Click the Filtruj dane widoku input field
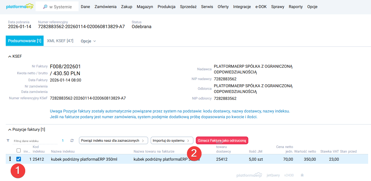371x181 pixels. [x=32, y=141]
